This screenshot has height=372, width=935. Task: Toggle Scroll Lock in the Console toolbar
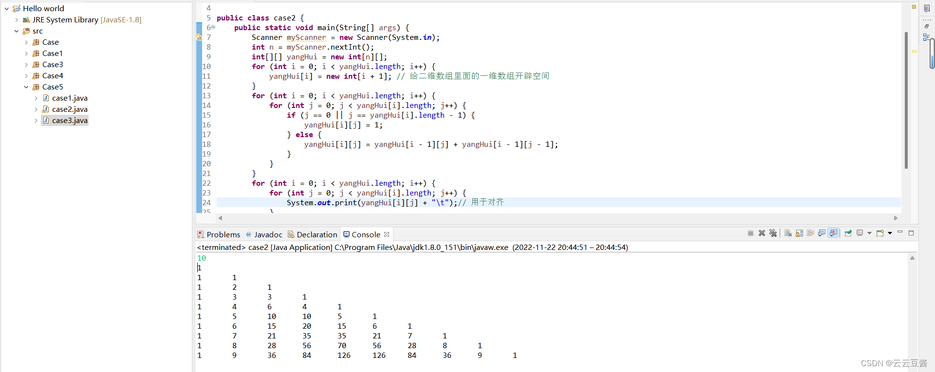click(799, 233)
